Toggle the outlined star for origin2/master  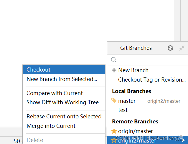(114, 140)
